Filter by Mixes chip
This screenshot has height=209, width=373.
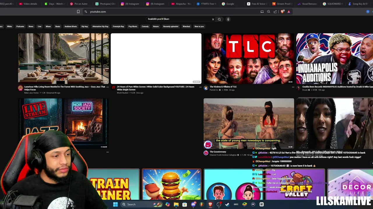[x=48, y=26]
